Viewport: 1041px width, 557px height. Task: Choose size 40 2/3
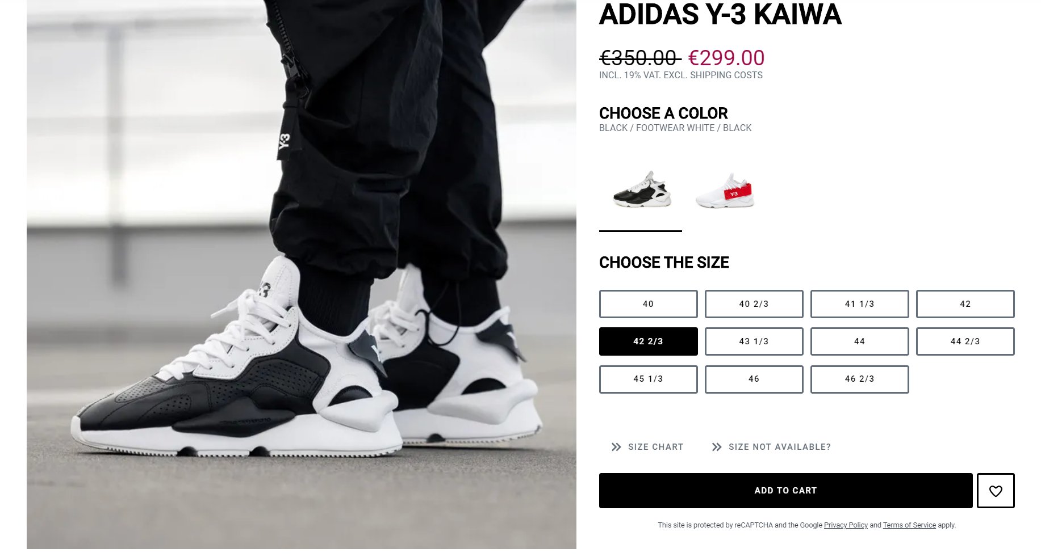(x=754, y=304)
